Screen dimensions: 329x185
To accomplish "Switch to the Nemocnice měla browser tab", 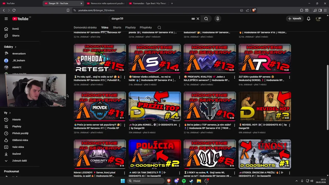I will pos(105,3).
